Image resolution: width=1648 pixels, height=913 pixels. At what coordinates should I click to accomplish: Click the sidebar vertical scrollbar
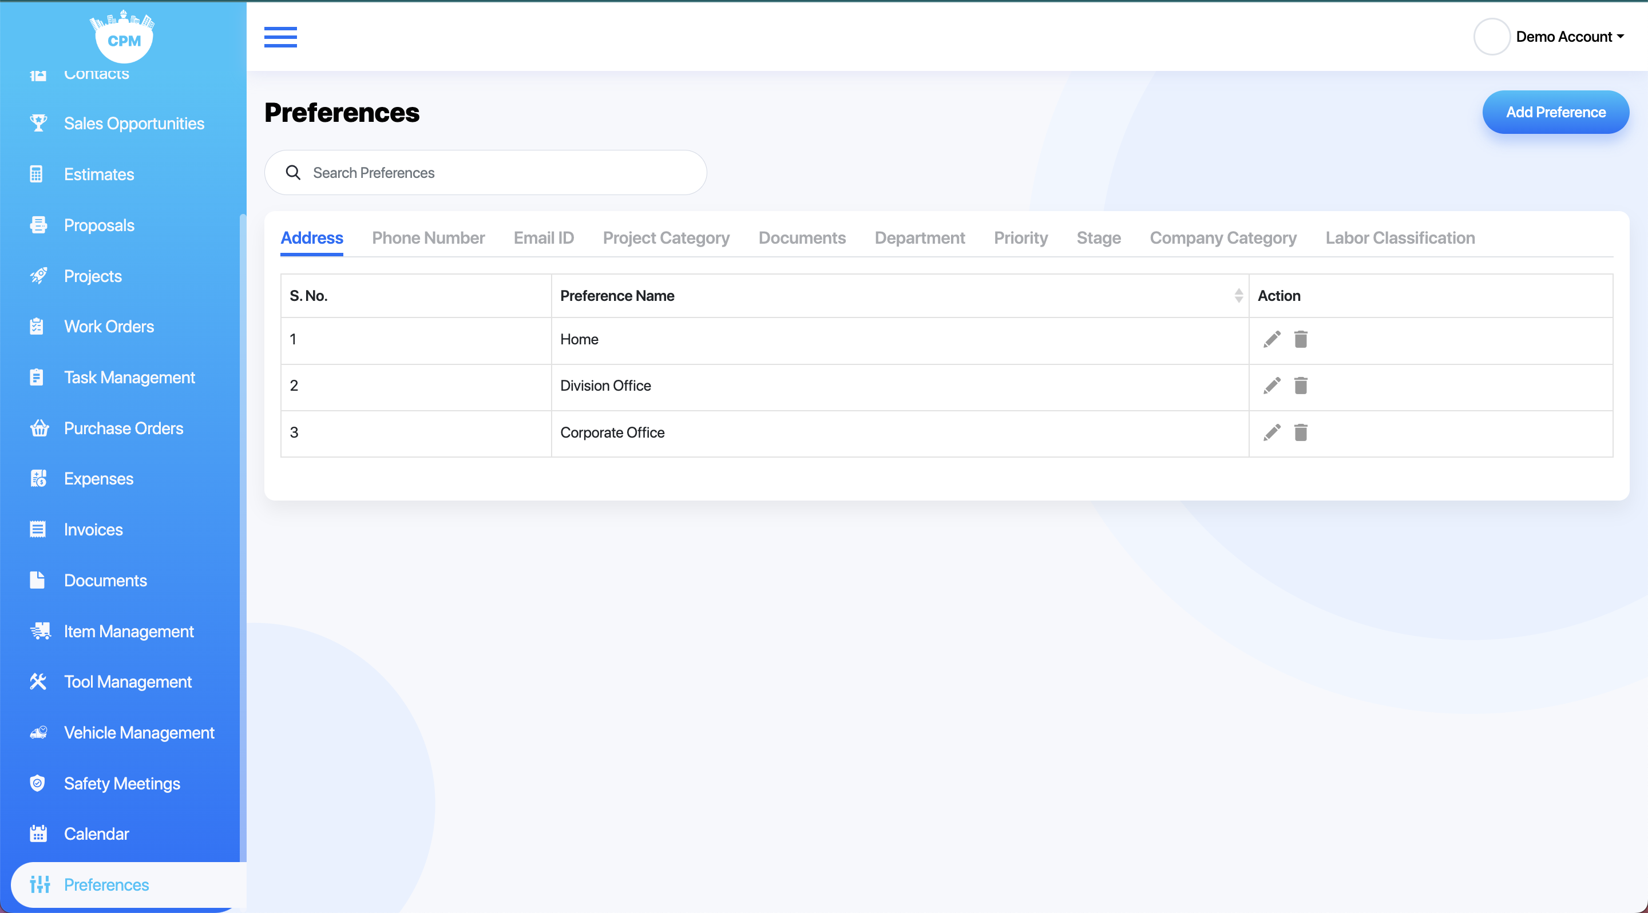243,537
